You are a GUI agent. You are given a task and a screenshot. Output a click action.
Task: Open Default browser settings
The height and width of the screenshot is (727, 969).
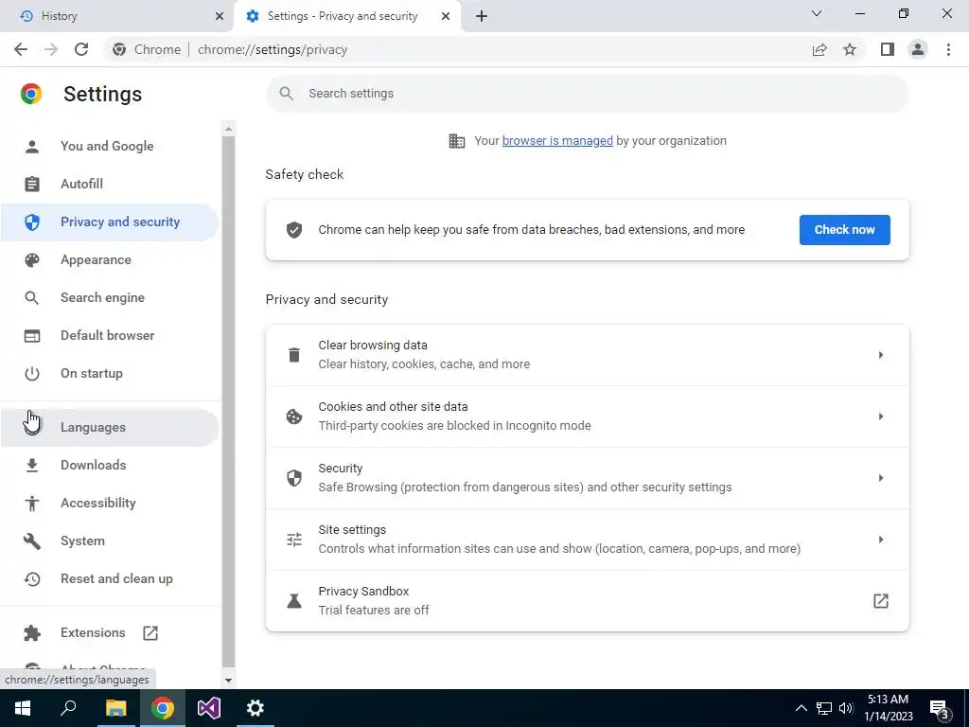coord(109,336)
